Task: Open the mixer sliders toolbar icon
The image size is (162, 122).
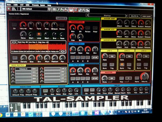Action: click(54, 9)
